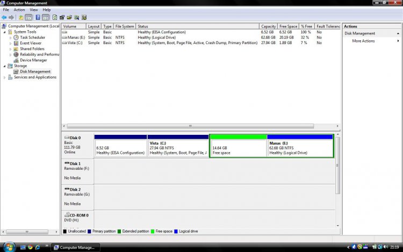
Task: Click the Up One Level folder icon
Action: point(21,18)
